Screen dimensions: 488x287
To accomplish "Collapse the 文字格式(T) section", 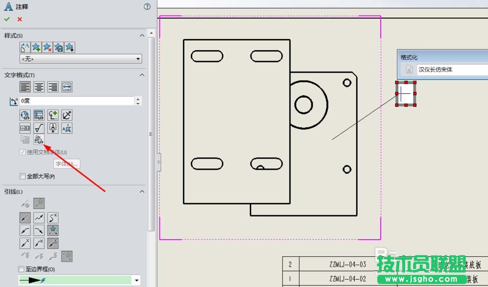I will point(142,75).
